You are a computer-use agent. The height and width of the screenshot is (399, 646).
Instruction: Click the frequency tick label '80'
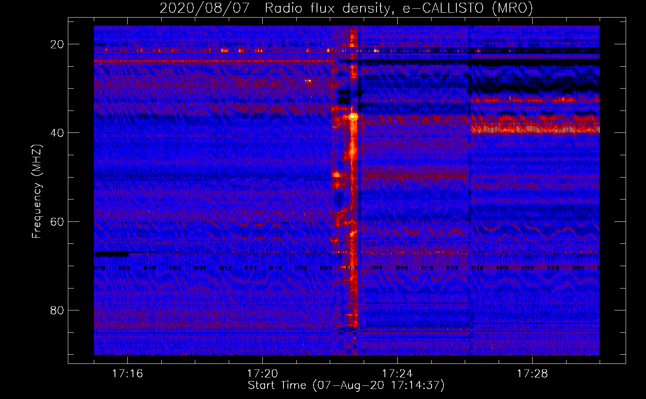pyautogui.click(x=57, y=310)
